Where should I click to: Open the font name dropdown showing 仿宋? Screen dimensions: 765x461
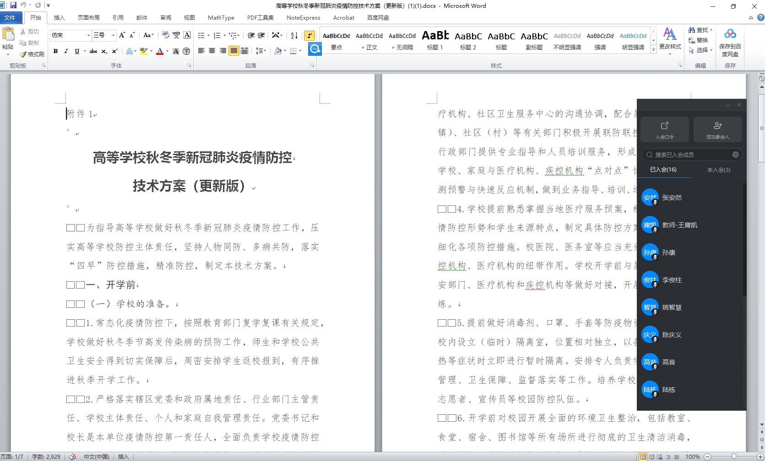88,35
